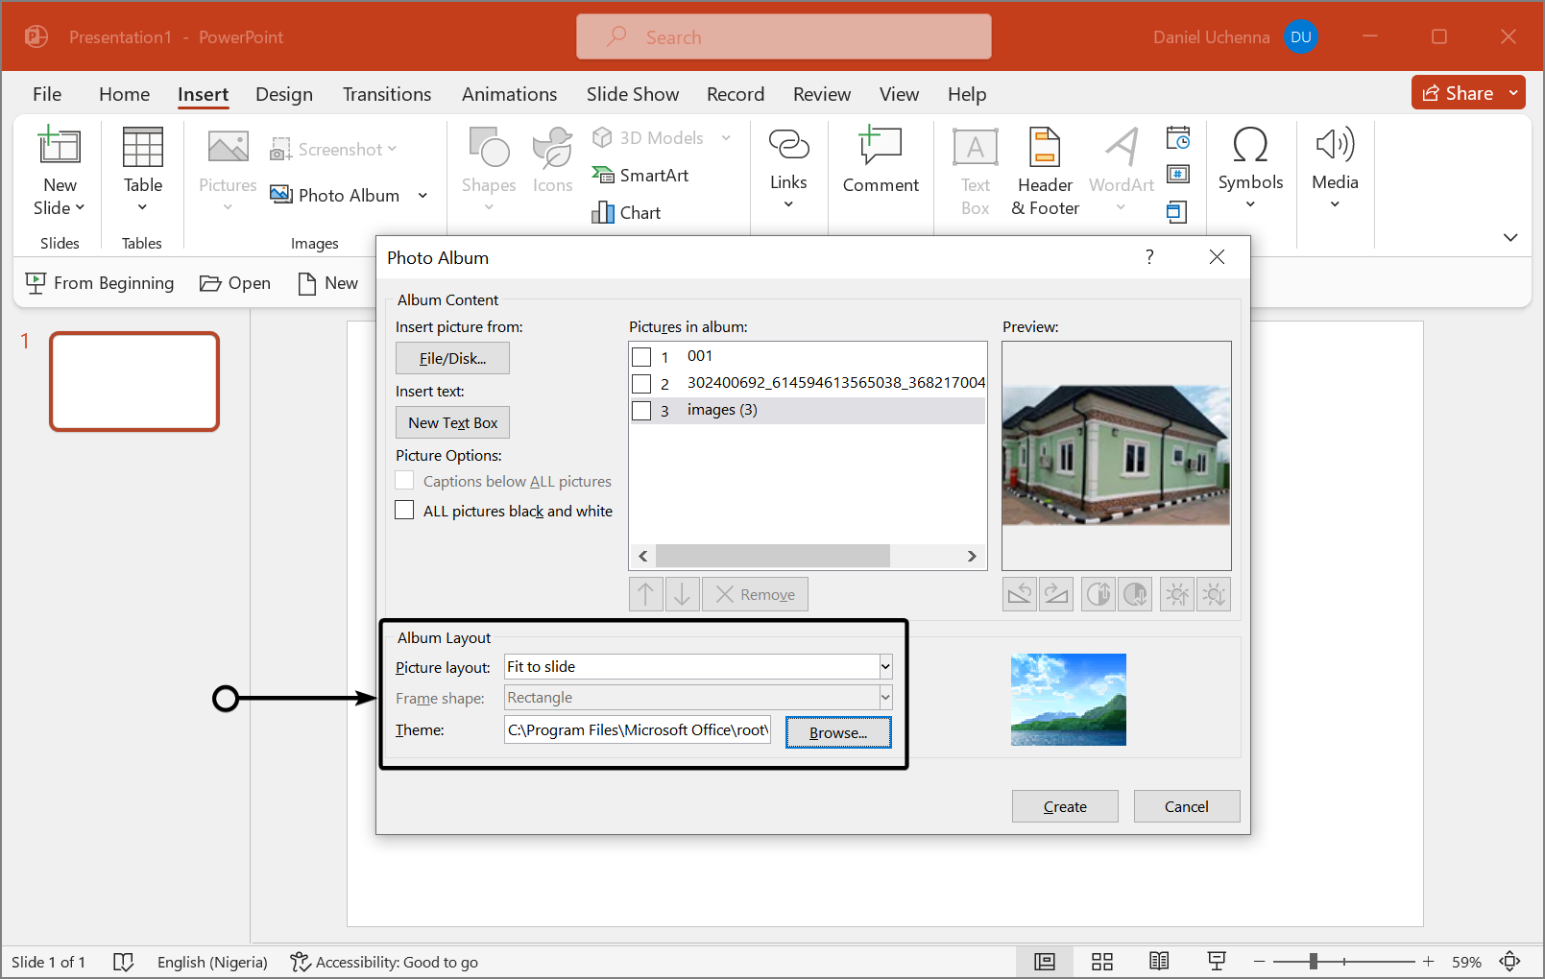Enable ALL pictures black and white

(x=405, y=511)
